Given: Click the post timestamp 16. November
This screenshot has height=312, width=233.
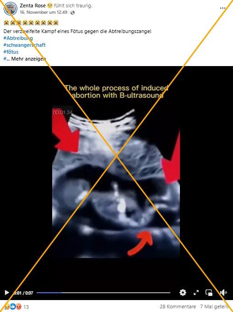Looking at the screenshot, I should click(x=43, y=12).
